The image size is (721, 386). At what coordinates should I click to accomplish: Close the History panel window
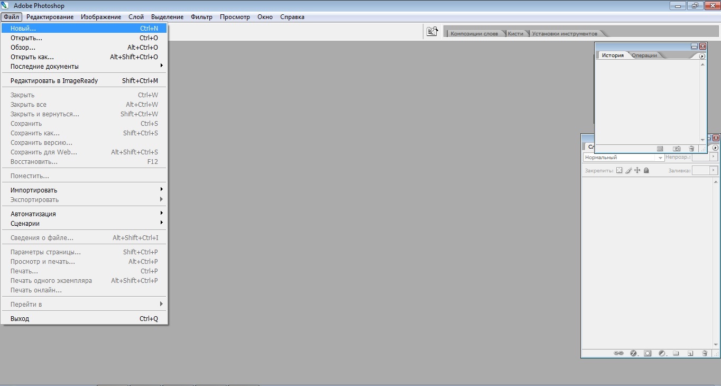point(702,47)
